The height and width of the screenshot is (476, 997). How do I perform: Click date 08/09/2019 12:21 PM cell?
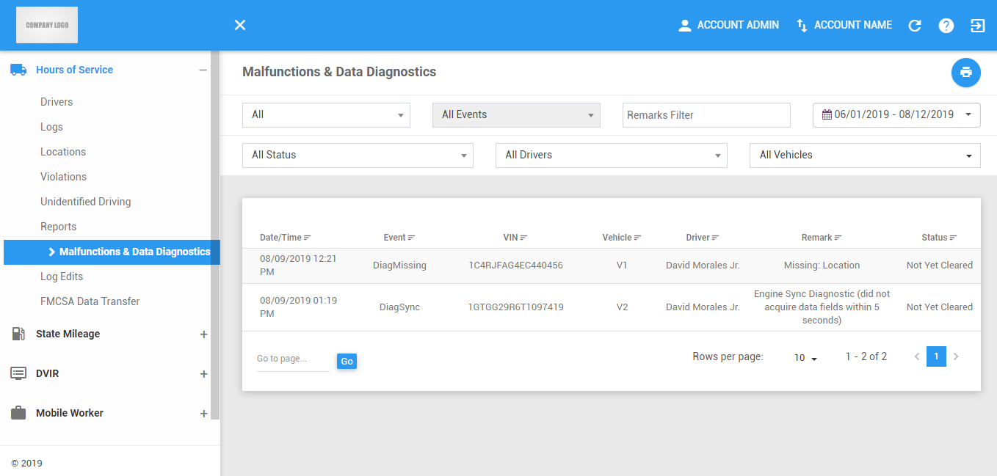(x=298, y=266)
